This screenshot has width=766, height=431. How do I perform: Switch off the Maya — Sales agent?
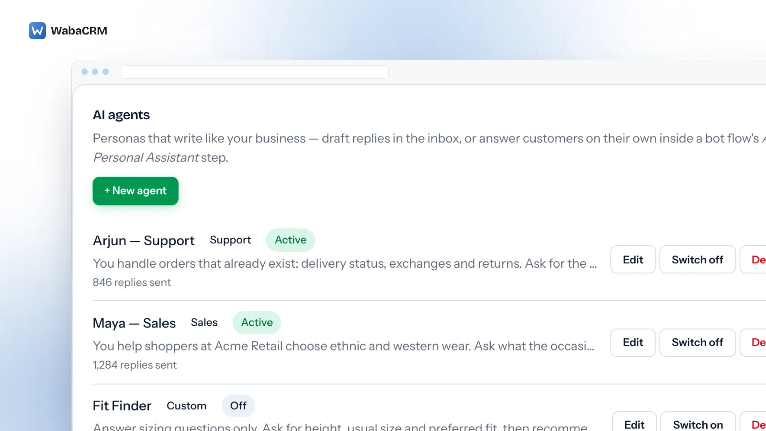698,342
